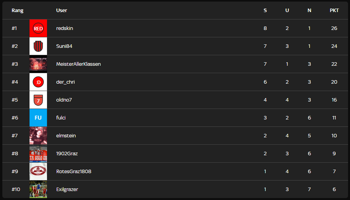Open MeisterAllerKlassen's pyro photo avatar
350x200 pixels.
38,64
